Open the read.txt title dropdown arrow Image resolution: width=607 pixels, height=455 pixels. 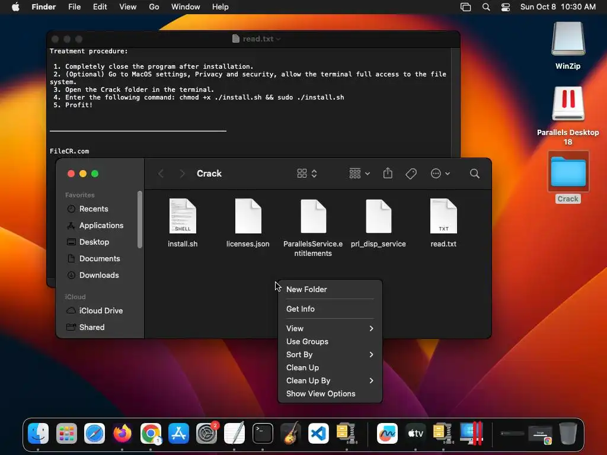click(279, 39)
